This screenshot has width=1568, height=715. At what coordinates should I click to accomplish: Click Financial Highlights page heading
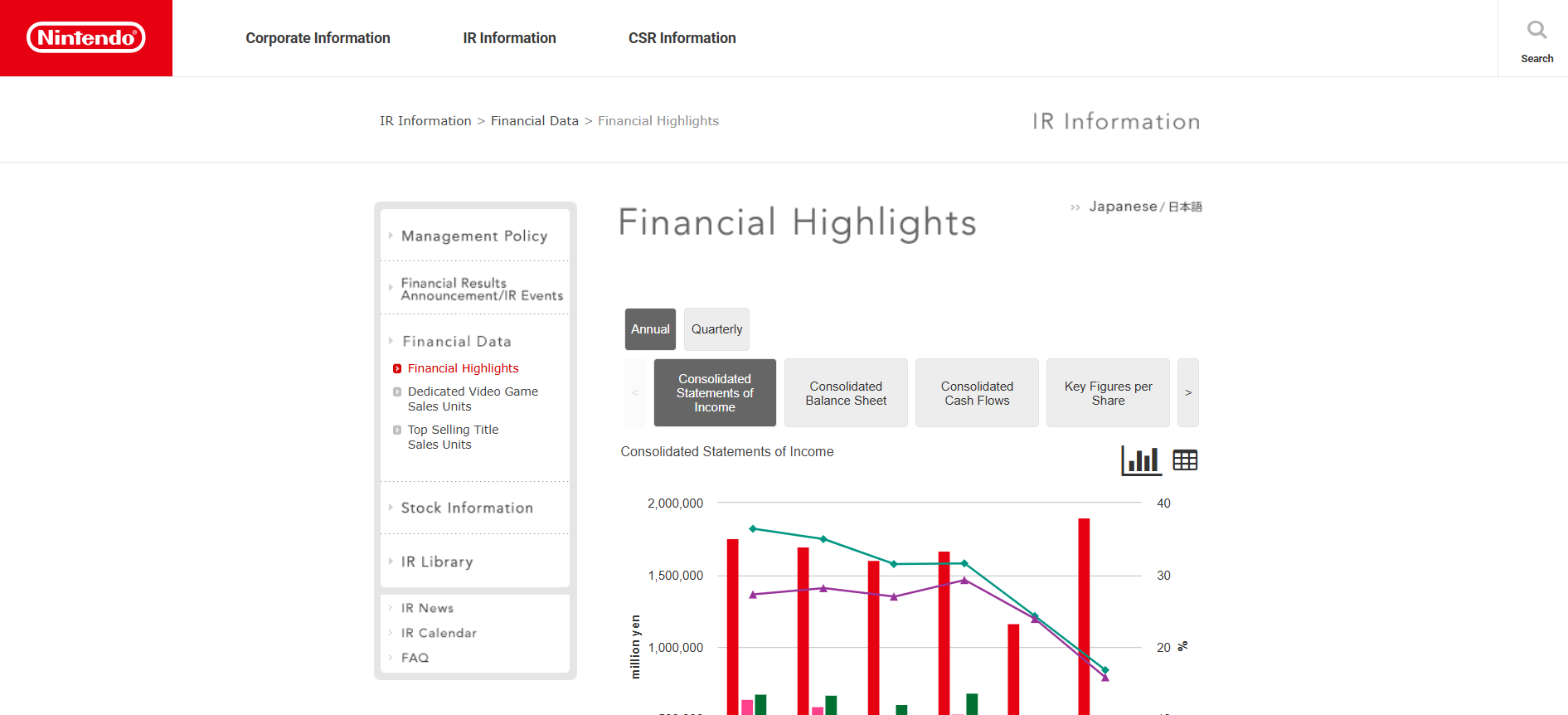coord(798,223)
